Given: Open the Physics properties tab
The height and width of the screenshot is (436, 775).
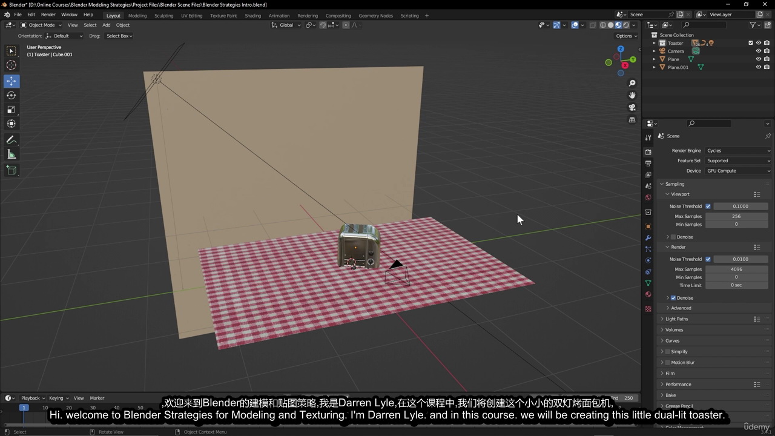Looking at the screenshot, I should (648, 260).
